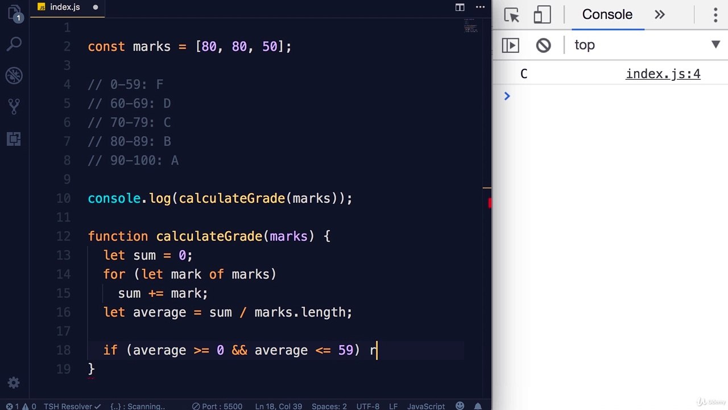This screenshot has height=410, width=728.
Task: Toggle the DevTools device toolbar
Action: tap(543, 15)
